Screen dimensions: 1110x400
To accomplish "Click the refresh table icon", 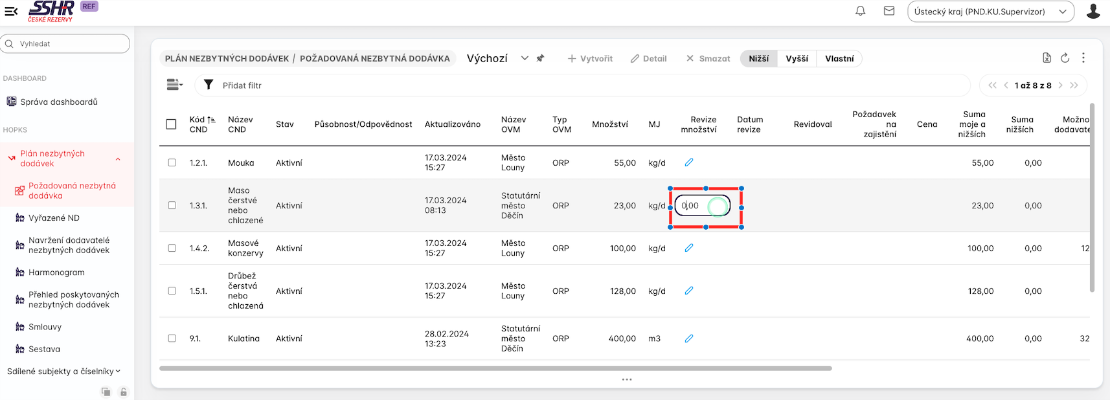I will coord(1065,58).
